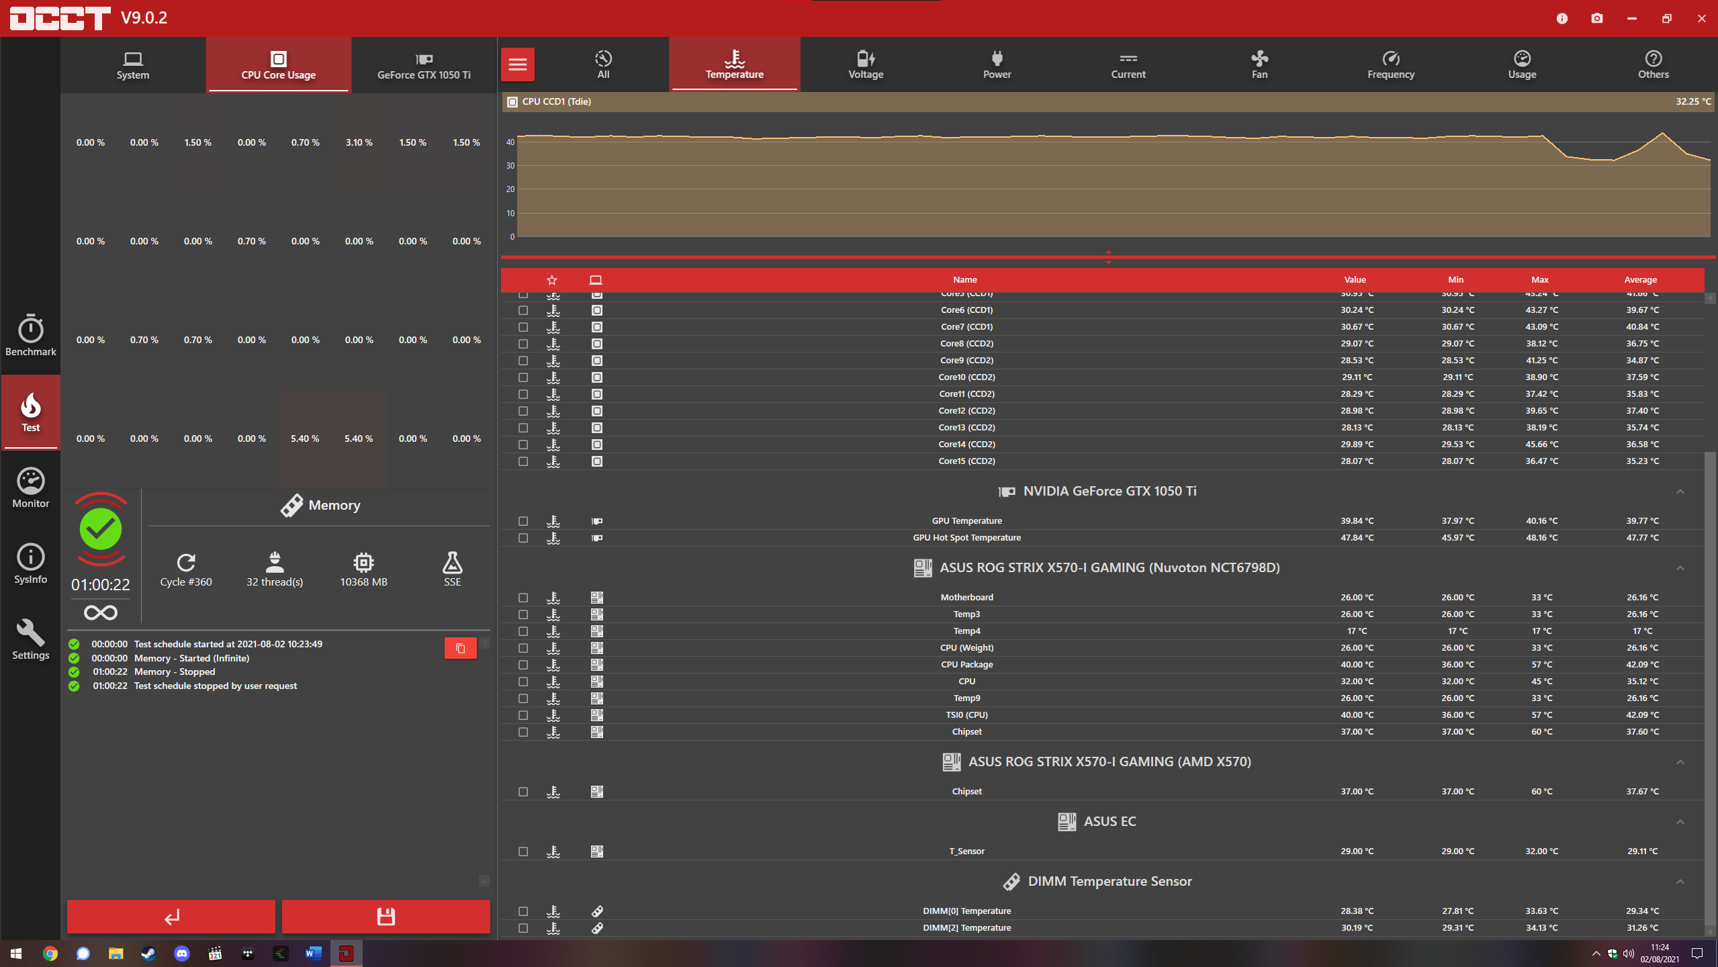Click the log scroll-down arrow button

point(484,880)
